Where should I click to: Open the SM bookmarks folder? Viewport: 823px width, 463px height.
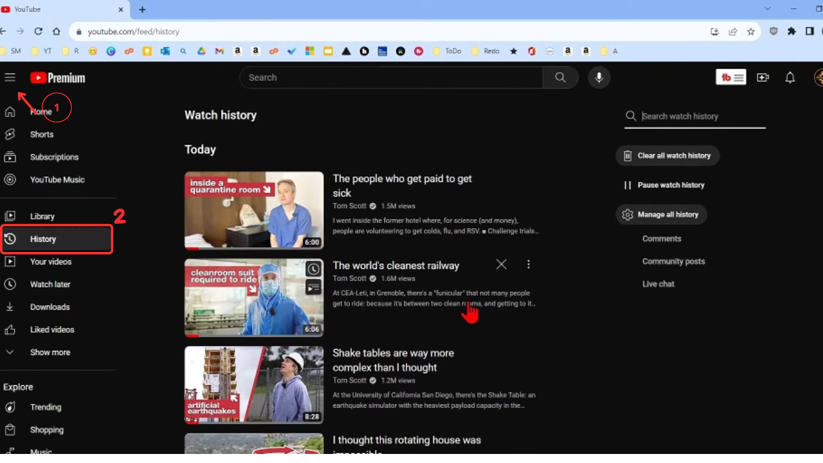[x=11, y=51]
